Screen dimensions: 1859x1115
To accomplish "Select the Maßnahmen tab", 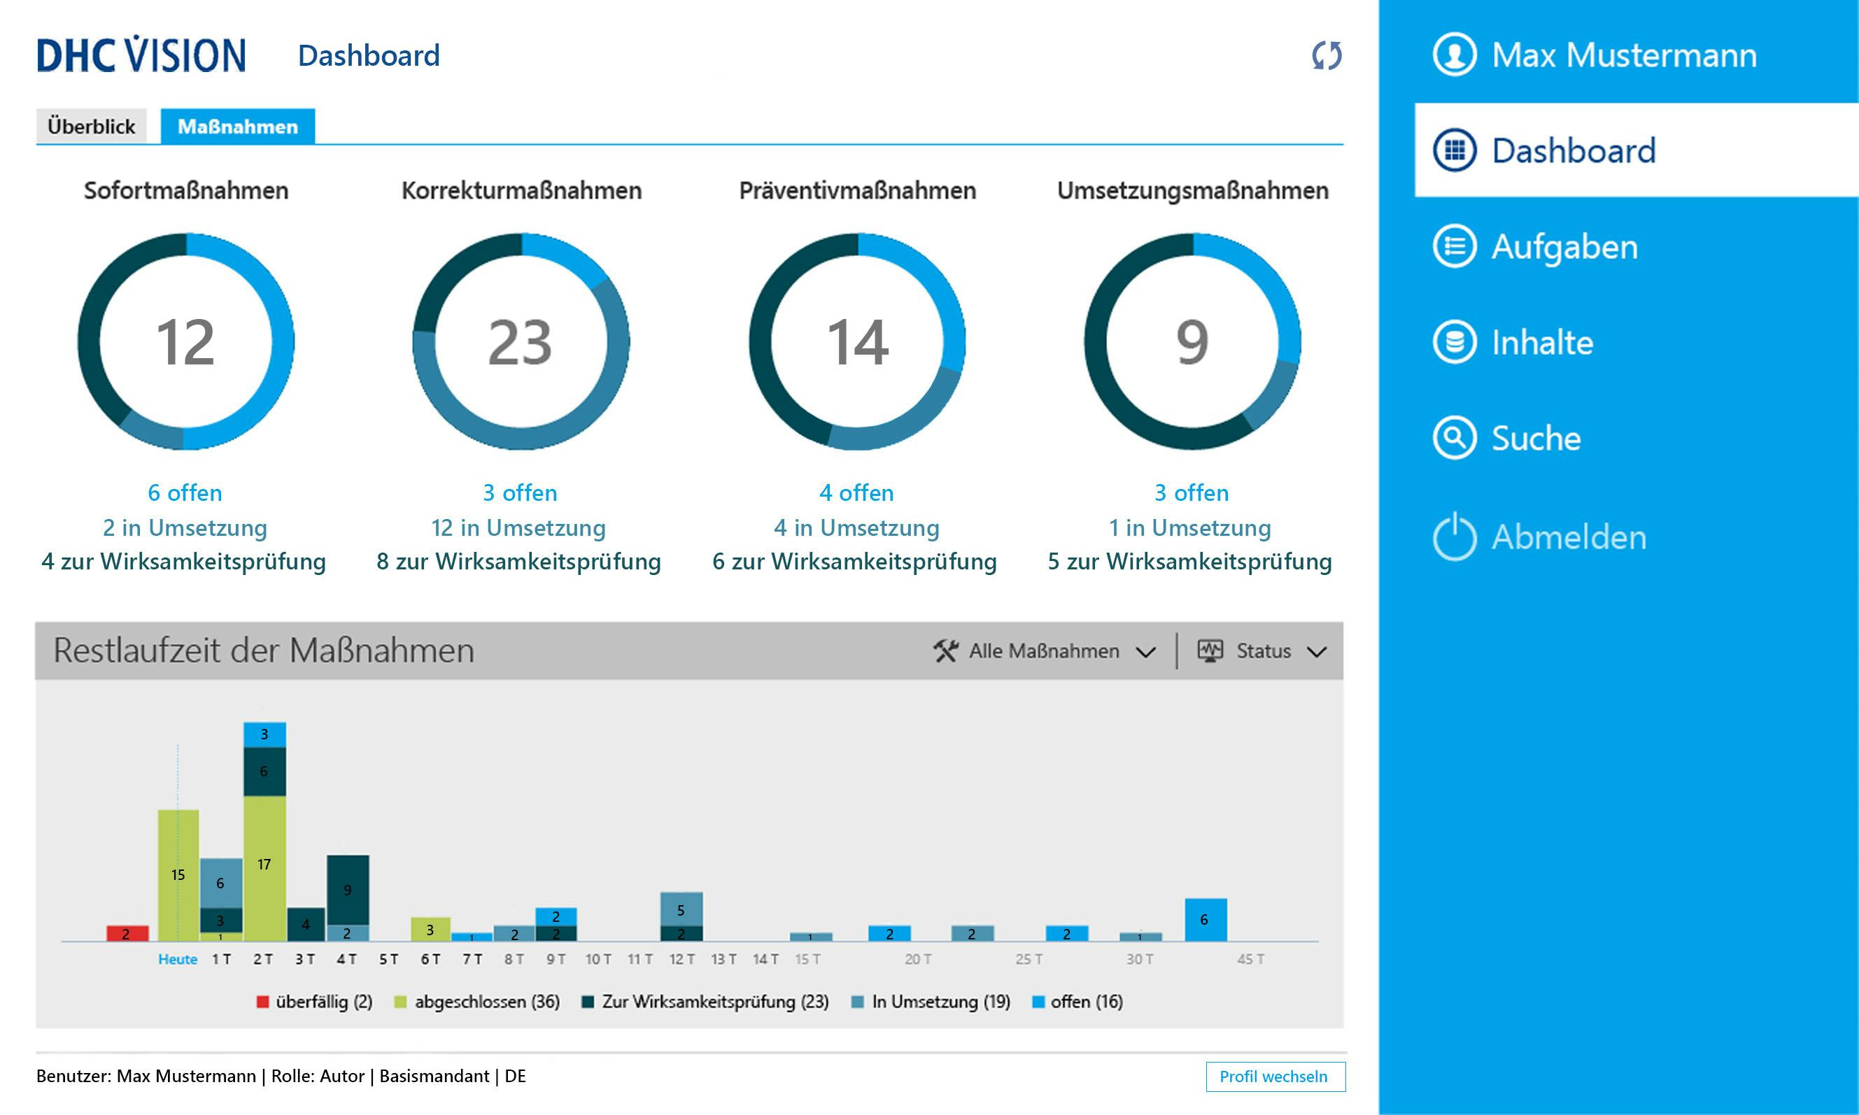I will coord(236,125).
